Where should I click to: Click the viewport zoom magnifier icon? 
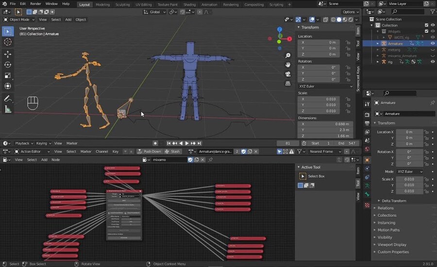click(288, 55)
